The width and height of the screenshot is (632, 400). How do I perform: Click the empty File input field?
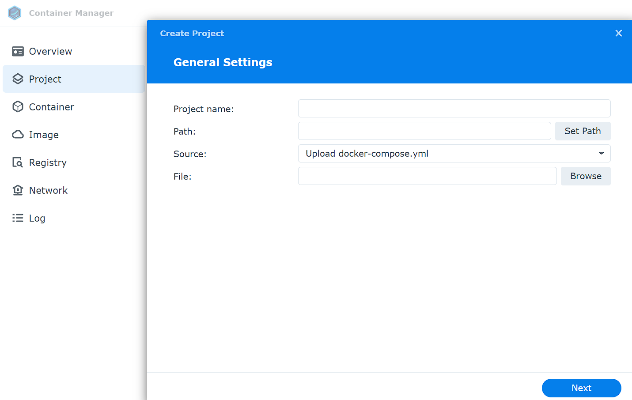point(427,176)
